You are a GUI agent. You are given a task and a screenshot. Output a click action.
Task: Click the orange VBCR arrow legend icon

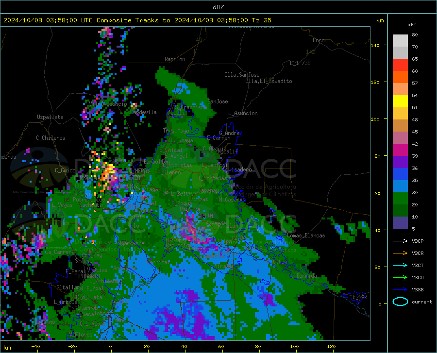[x=400, y=253]
